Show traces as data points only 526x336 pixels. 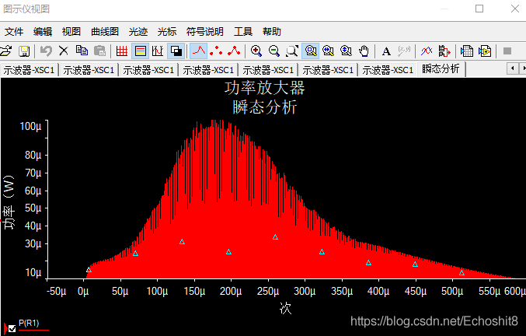tap(216, 51)
